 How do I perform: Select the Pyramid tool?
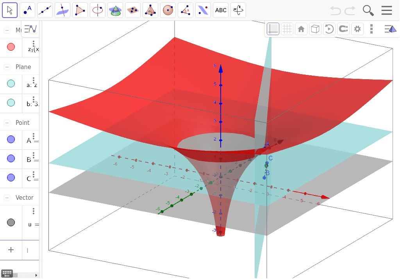[x=150, y=10]
